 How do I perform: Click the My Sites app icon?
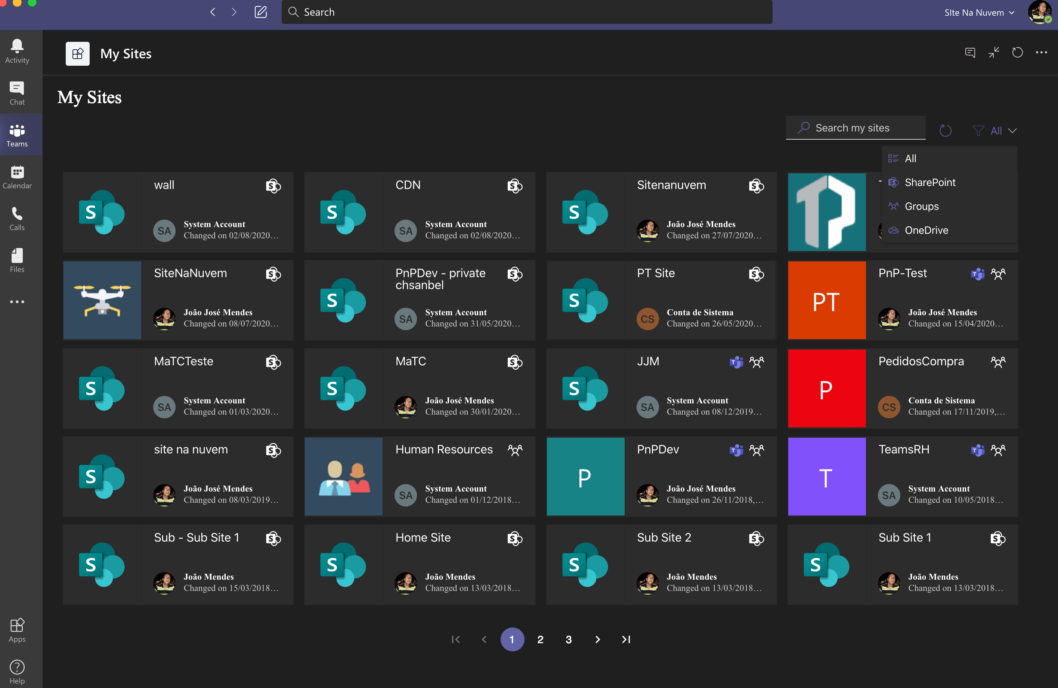(78, 54)
